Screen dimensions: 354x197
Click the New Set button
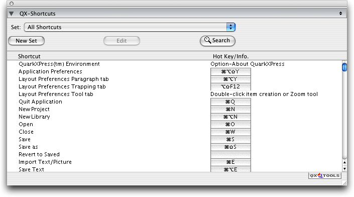[27, 41]
